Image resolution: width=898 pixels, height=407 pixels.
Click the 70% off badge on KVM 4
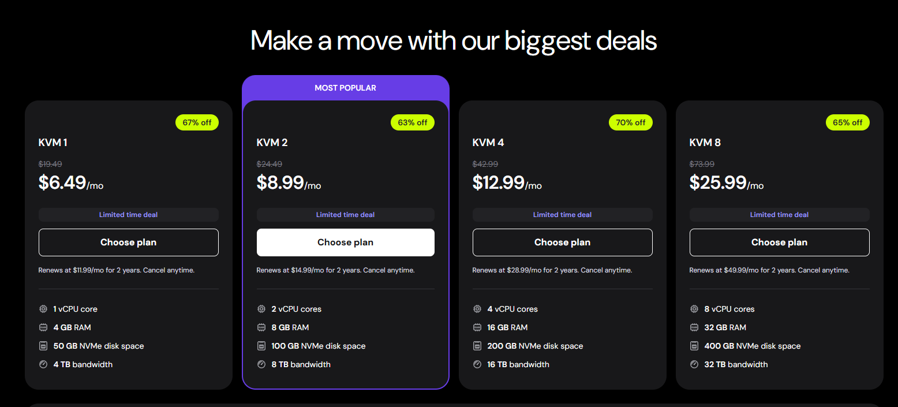tap(631, 122)
